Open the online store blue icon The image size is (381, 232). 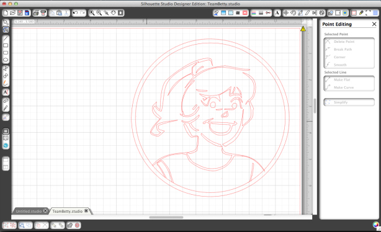click(6, 146)
